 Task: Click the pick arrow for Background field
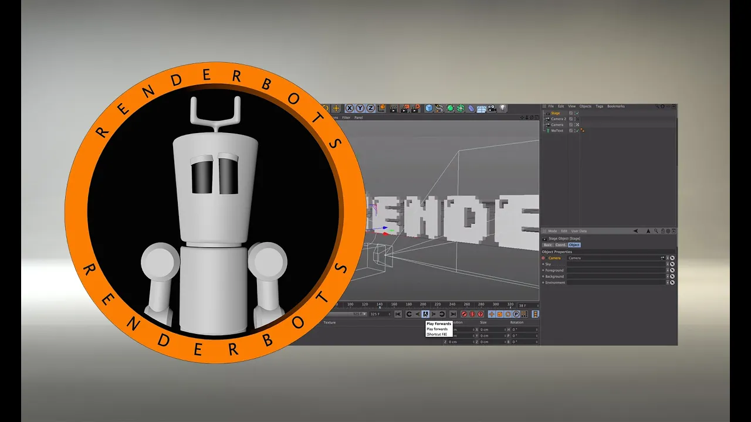672,277
